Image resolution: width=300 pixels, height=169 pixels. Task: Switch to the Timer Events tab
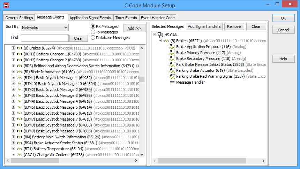(x=126, y=18)
